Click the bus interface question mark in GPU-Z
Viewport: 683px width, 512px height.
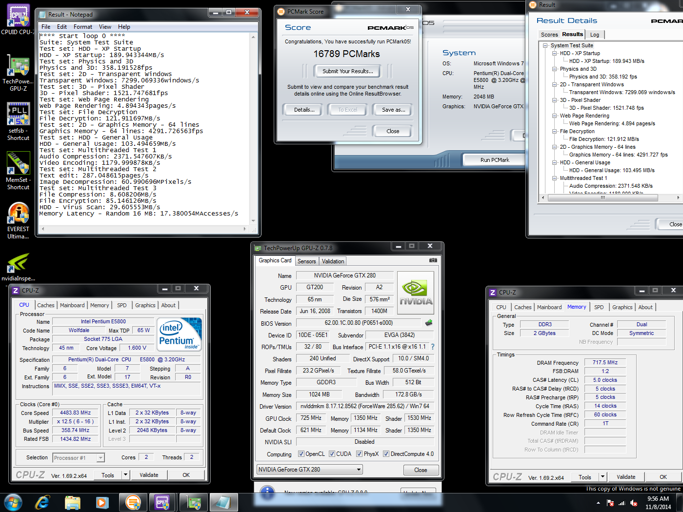pos(432,347)
